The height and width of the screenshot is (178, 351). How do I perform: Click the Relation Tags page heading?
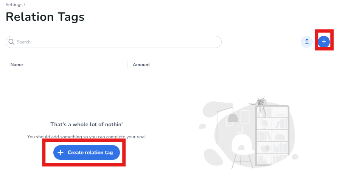tap(45, 17)
